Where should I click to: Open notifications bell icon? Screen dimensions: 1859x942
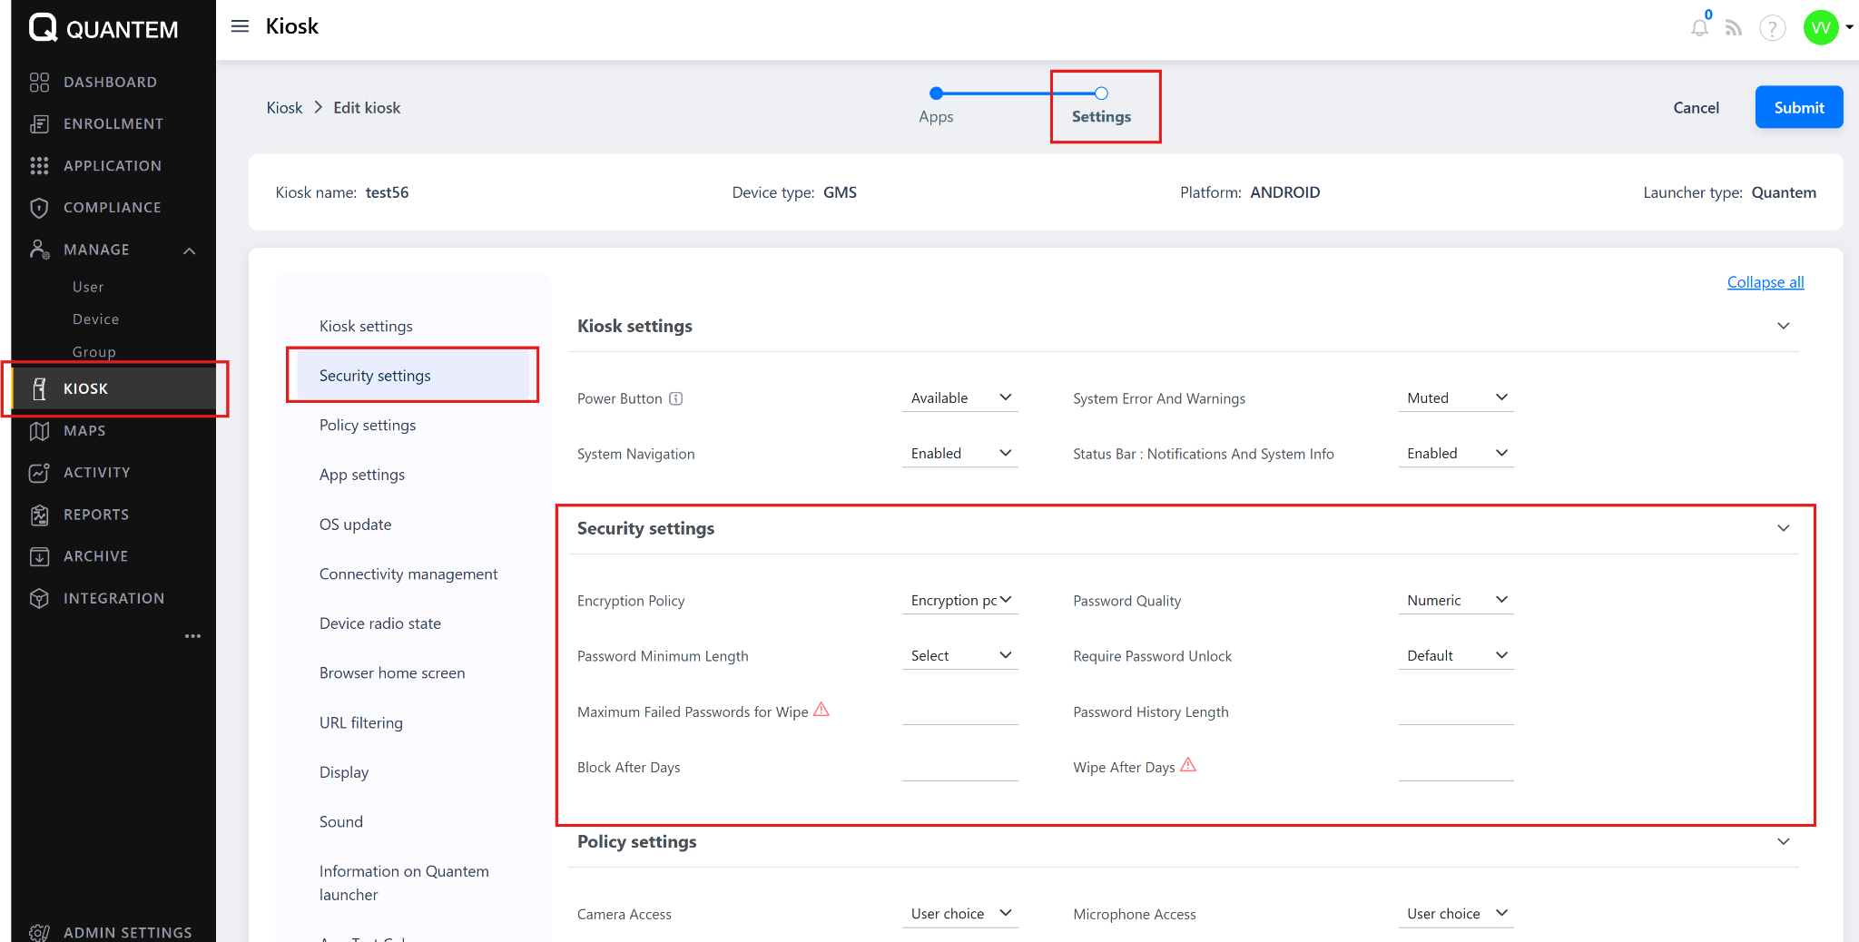pyautogui.click(x=1699, y=28)
